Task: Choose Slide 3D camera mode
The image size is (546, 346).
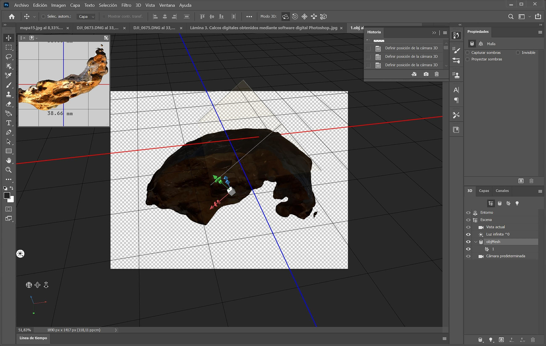Action: point(314,16)
